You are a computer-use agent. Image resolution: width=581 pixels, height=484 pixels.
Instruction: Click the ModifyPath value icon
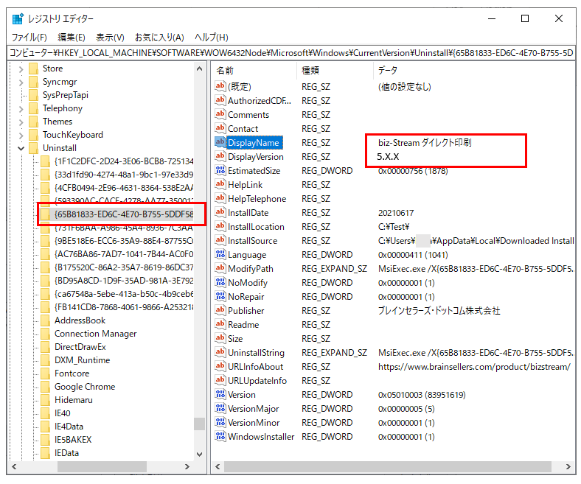pos(220,268)
